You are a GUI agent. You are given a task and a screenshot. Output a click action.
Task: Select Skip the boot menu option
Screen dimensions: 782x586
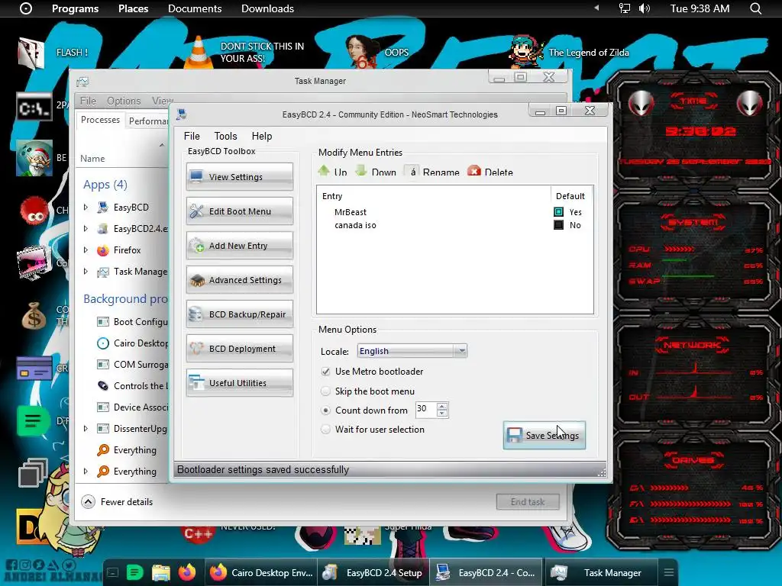tap(325, 391)
